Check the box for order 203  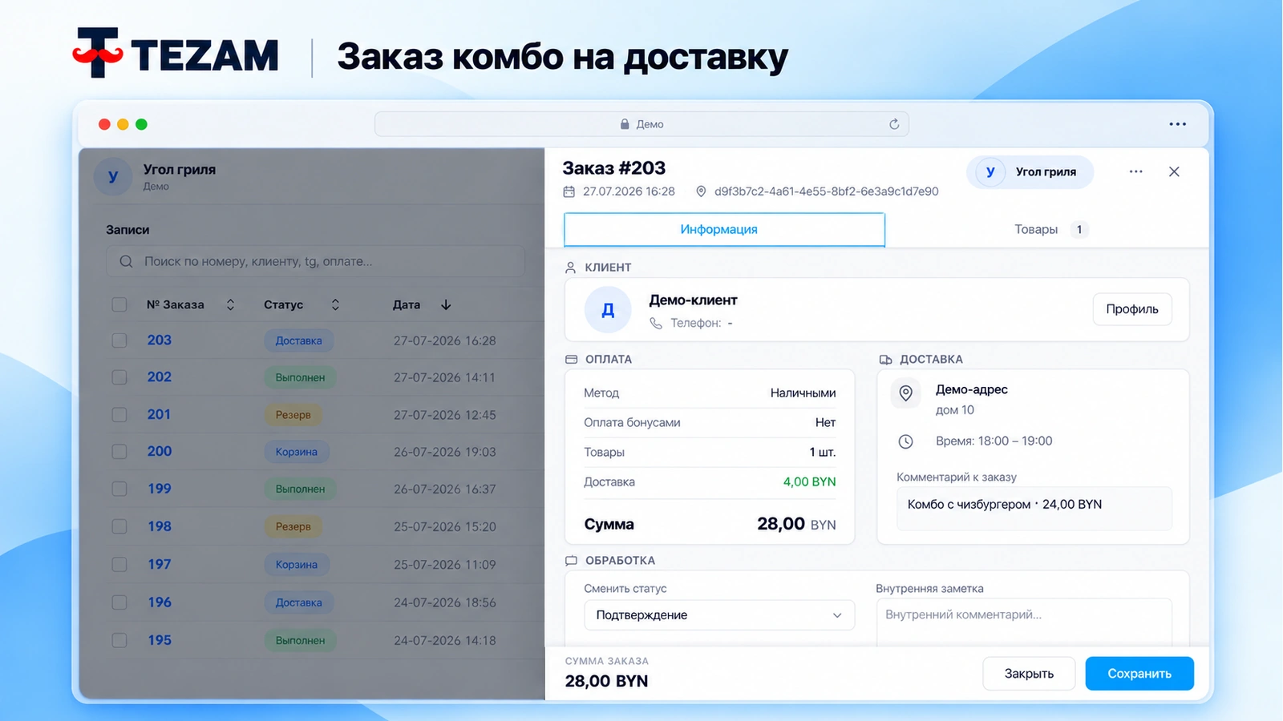pos(119,340)
